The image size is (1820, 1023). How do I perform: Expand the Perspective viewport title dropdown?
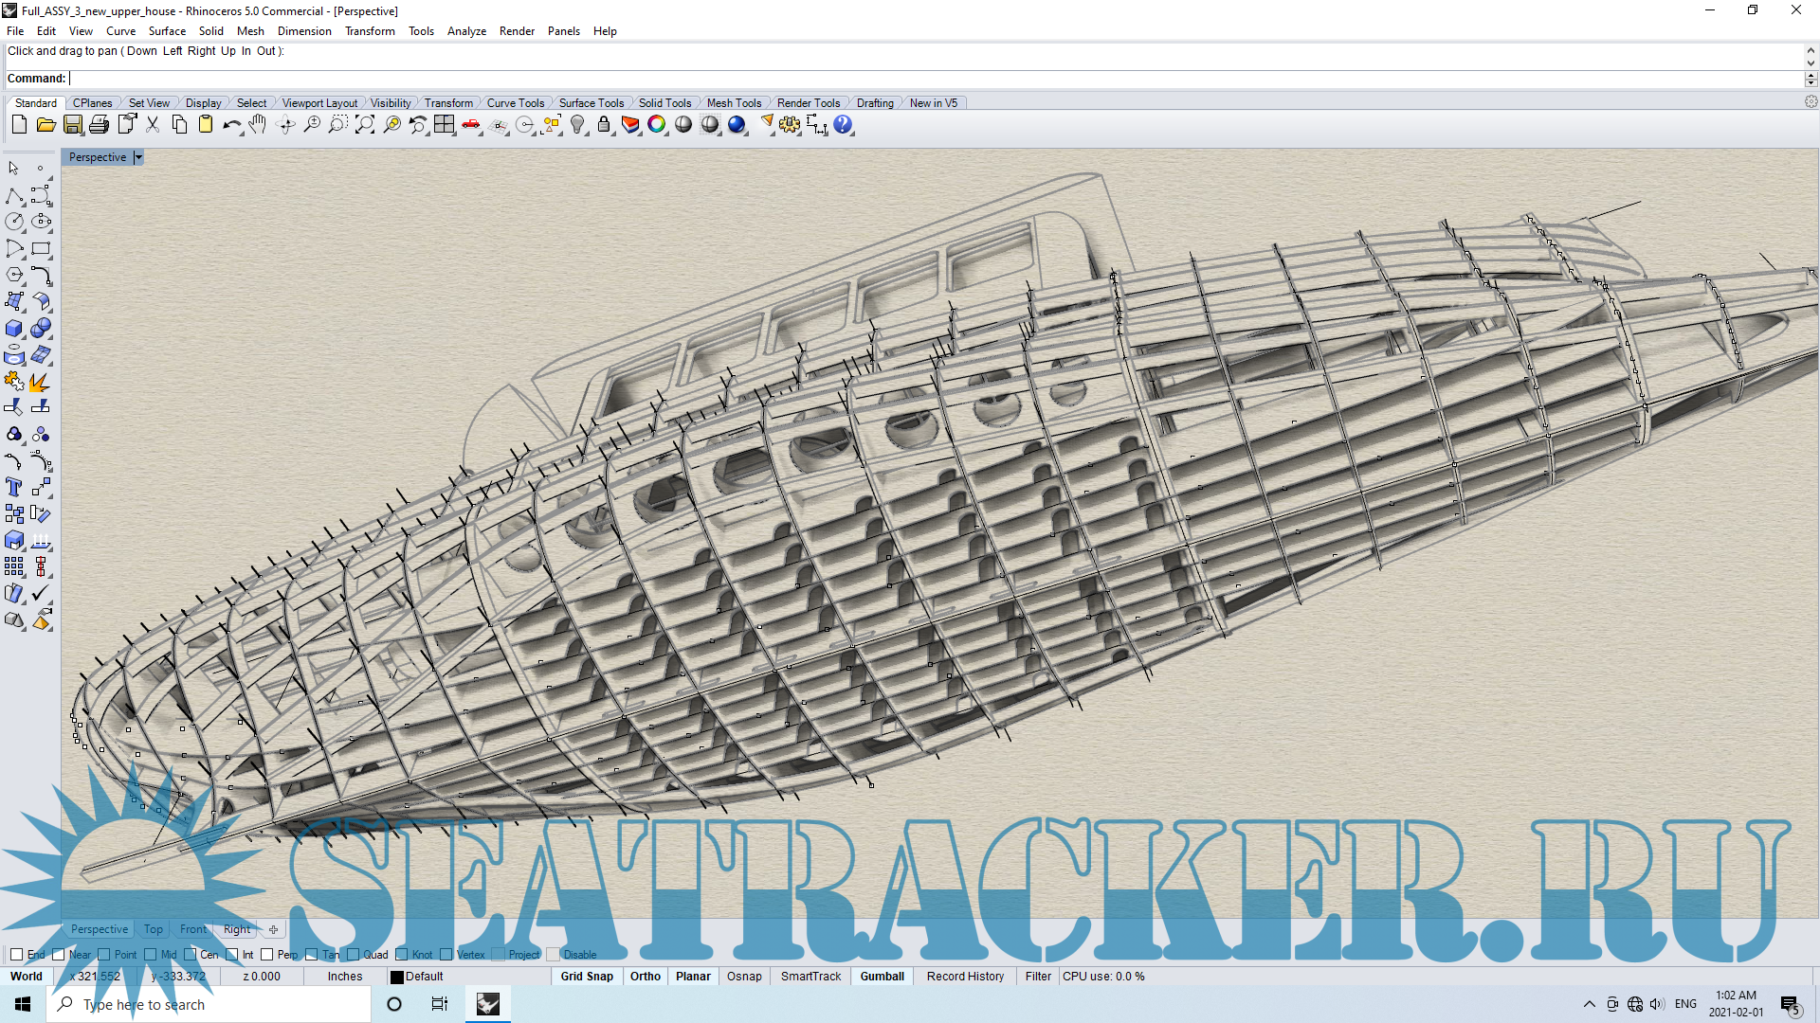[138, 157]
